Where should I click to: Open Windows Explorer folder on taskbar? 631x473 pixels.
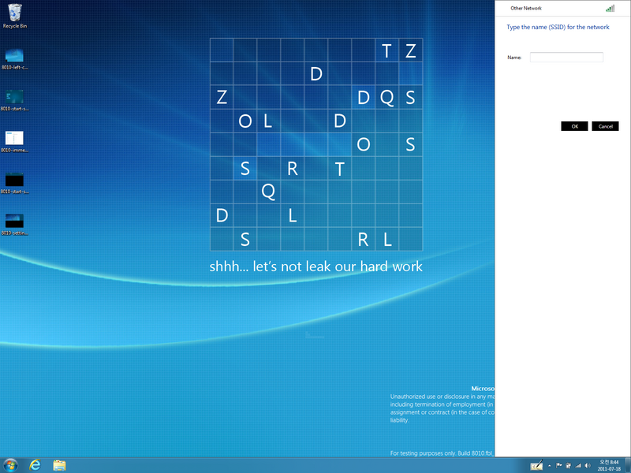[x=59, y=465]
